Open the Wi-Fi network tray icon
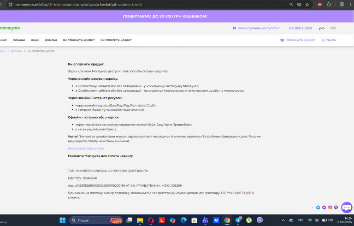 [x=310, y=220]
